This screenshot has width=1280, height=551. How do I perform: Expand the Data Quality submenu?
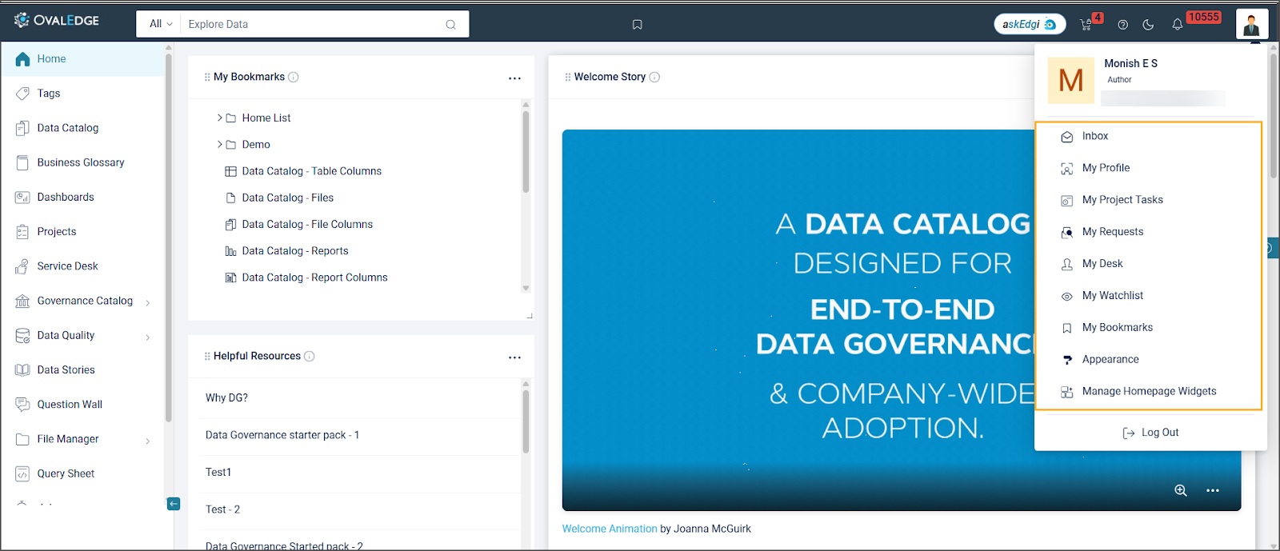(x=148, y=337)
